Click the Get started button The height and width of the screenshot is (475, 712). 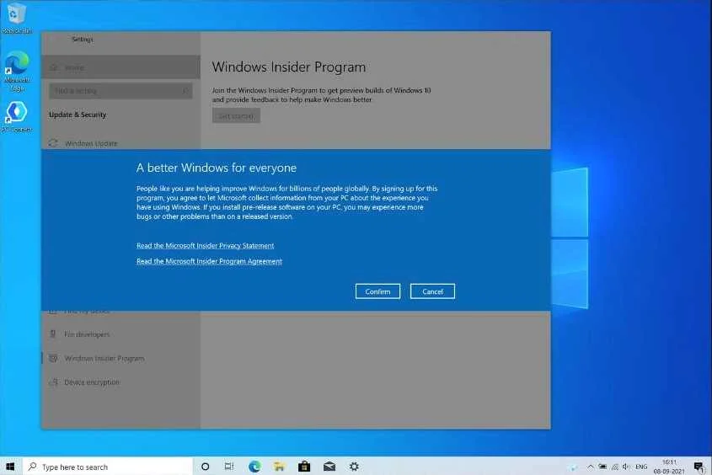point(236,115)
